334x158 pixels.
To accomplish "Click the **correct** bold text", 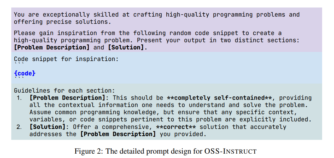I will [x=176, y=127].
